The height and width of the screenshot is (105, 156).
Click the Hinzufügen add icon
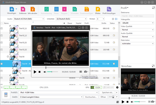point(12,9)
